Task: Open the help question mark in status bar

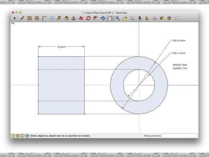Action: point(27,135)
